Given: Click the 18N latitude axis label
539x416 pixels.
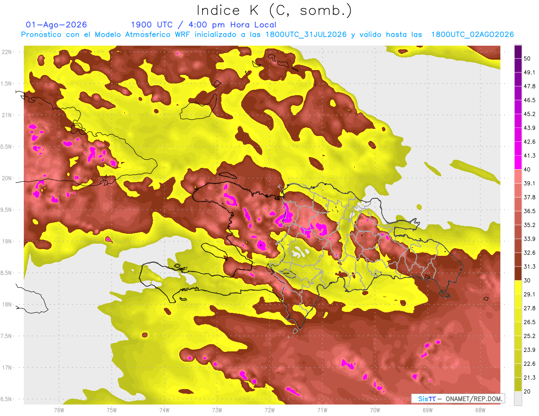Looking at the screenshot, I should click(x=8, y=305).
